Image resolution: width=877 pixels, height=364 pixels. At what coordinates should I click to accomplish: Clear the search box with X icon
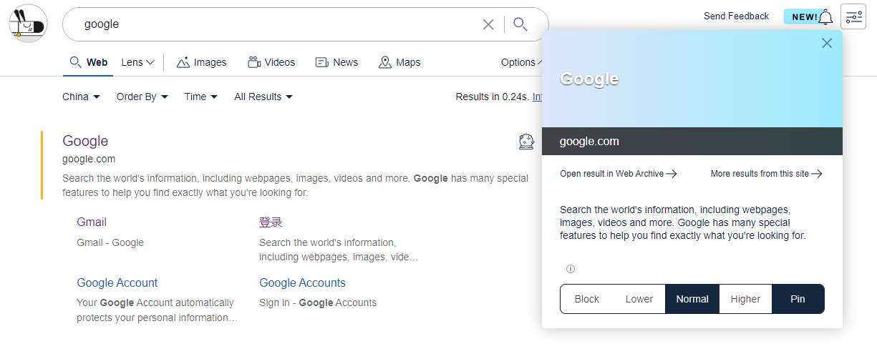pyautogui.click(x=488, y=24)
